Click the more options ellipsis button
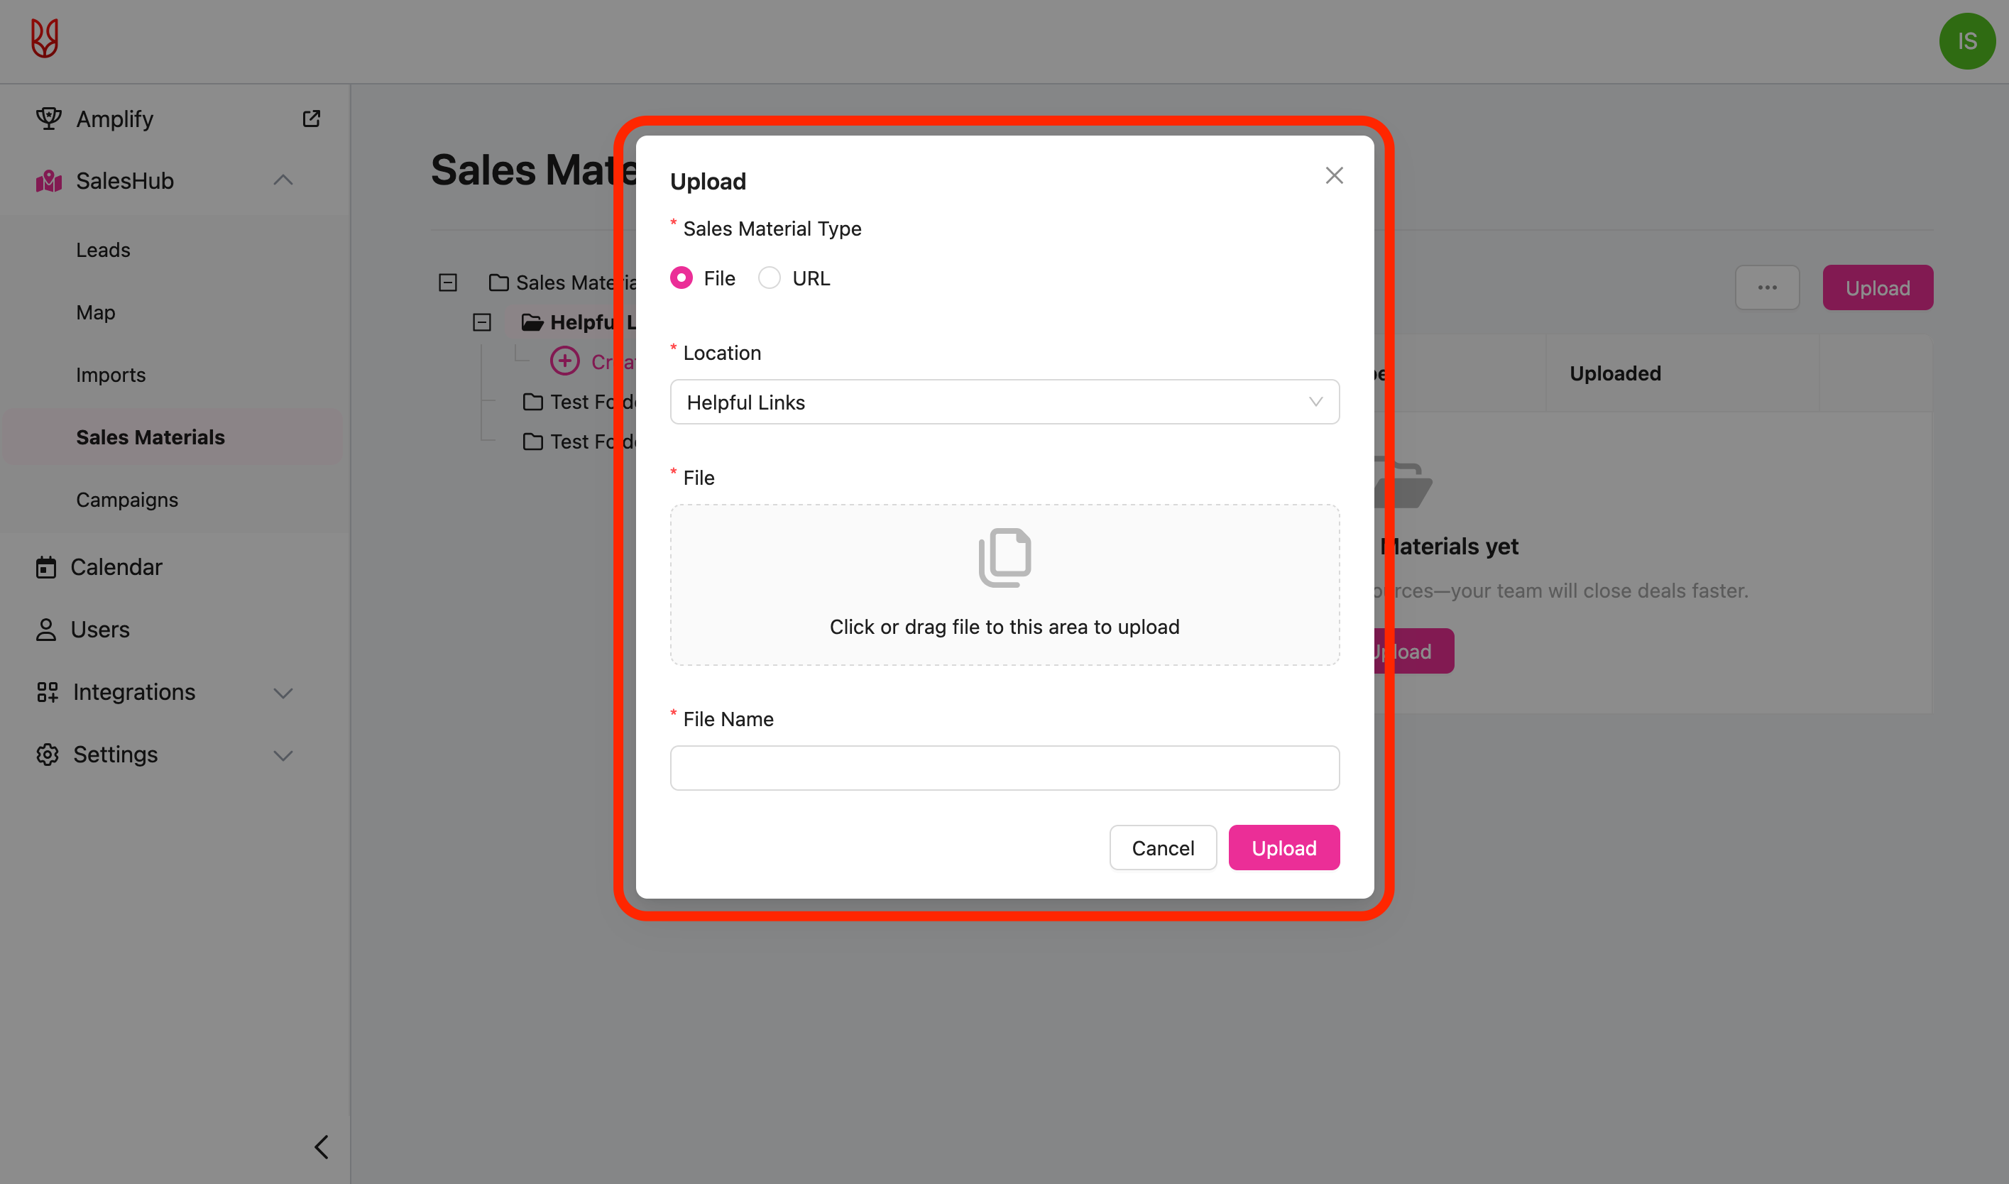This screenshot has width=2009, height=1184. (x=1766, y=287)
